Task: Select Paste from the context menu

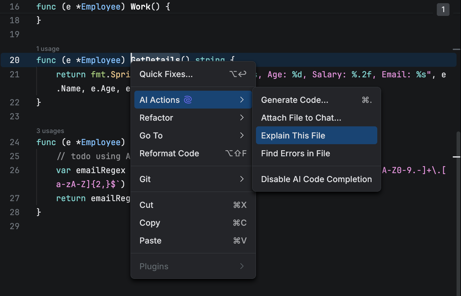Action: click(150, 240)
